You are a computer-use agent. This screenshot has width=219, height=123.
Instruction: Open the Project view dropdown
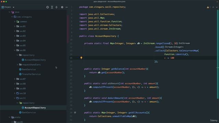tap(13, 7)
